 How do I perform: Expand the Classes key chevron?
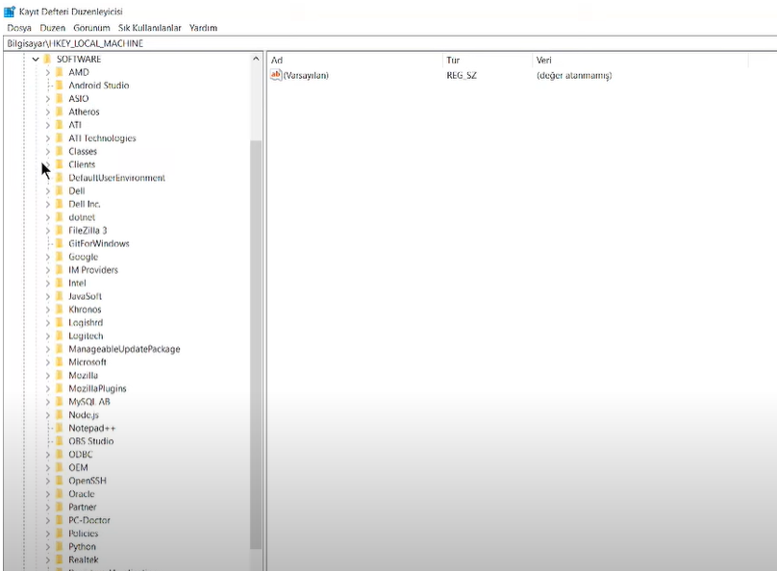[47, 152]
